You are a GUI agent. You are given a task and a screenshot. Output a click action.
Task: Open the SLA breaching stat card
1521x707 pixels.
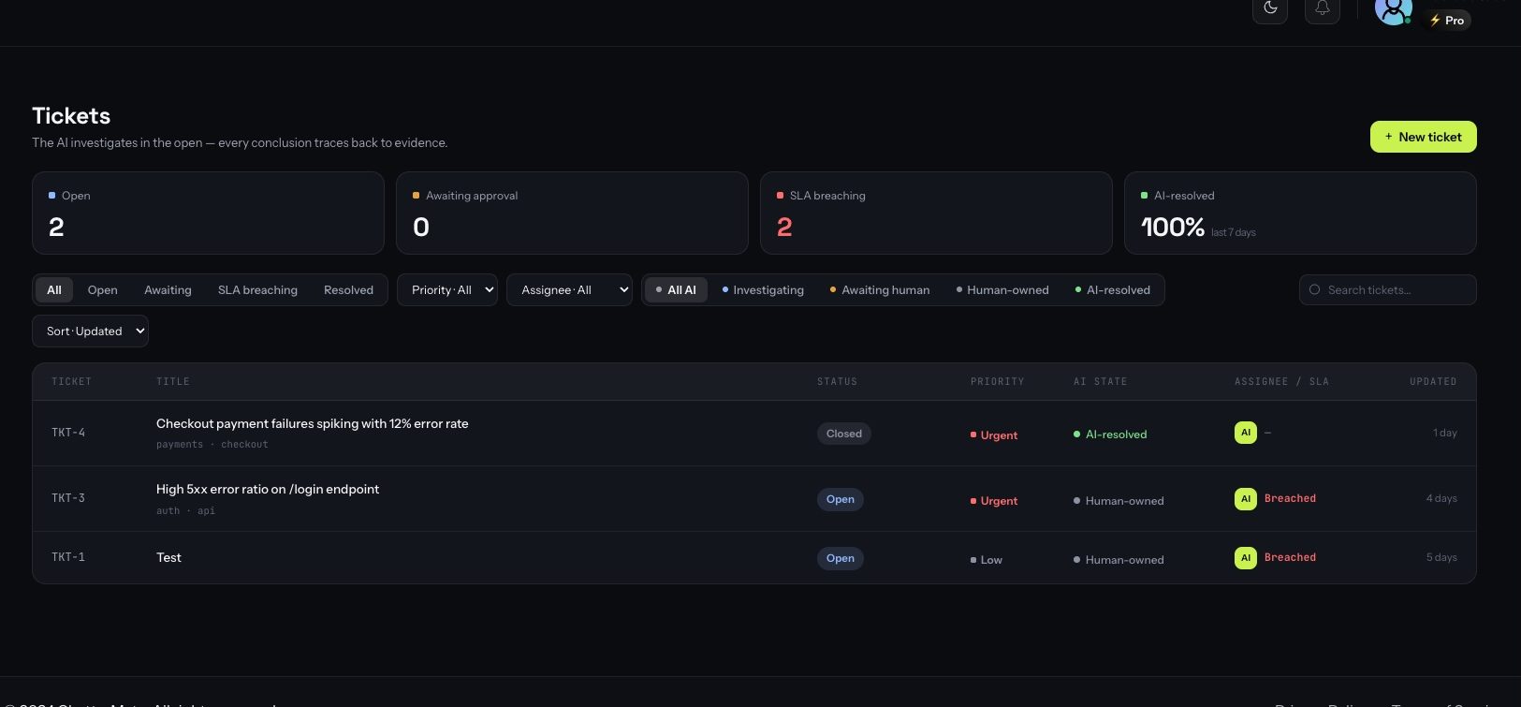pos(936,213)
